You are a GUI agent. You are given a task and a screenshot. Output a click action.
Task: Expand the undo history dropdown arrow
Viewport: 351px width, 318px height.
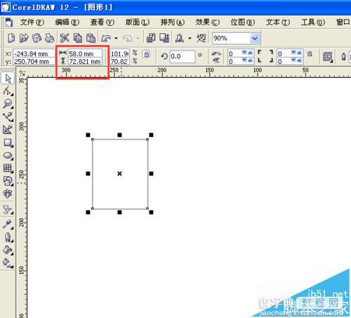click(116, 38)
